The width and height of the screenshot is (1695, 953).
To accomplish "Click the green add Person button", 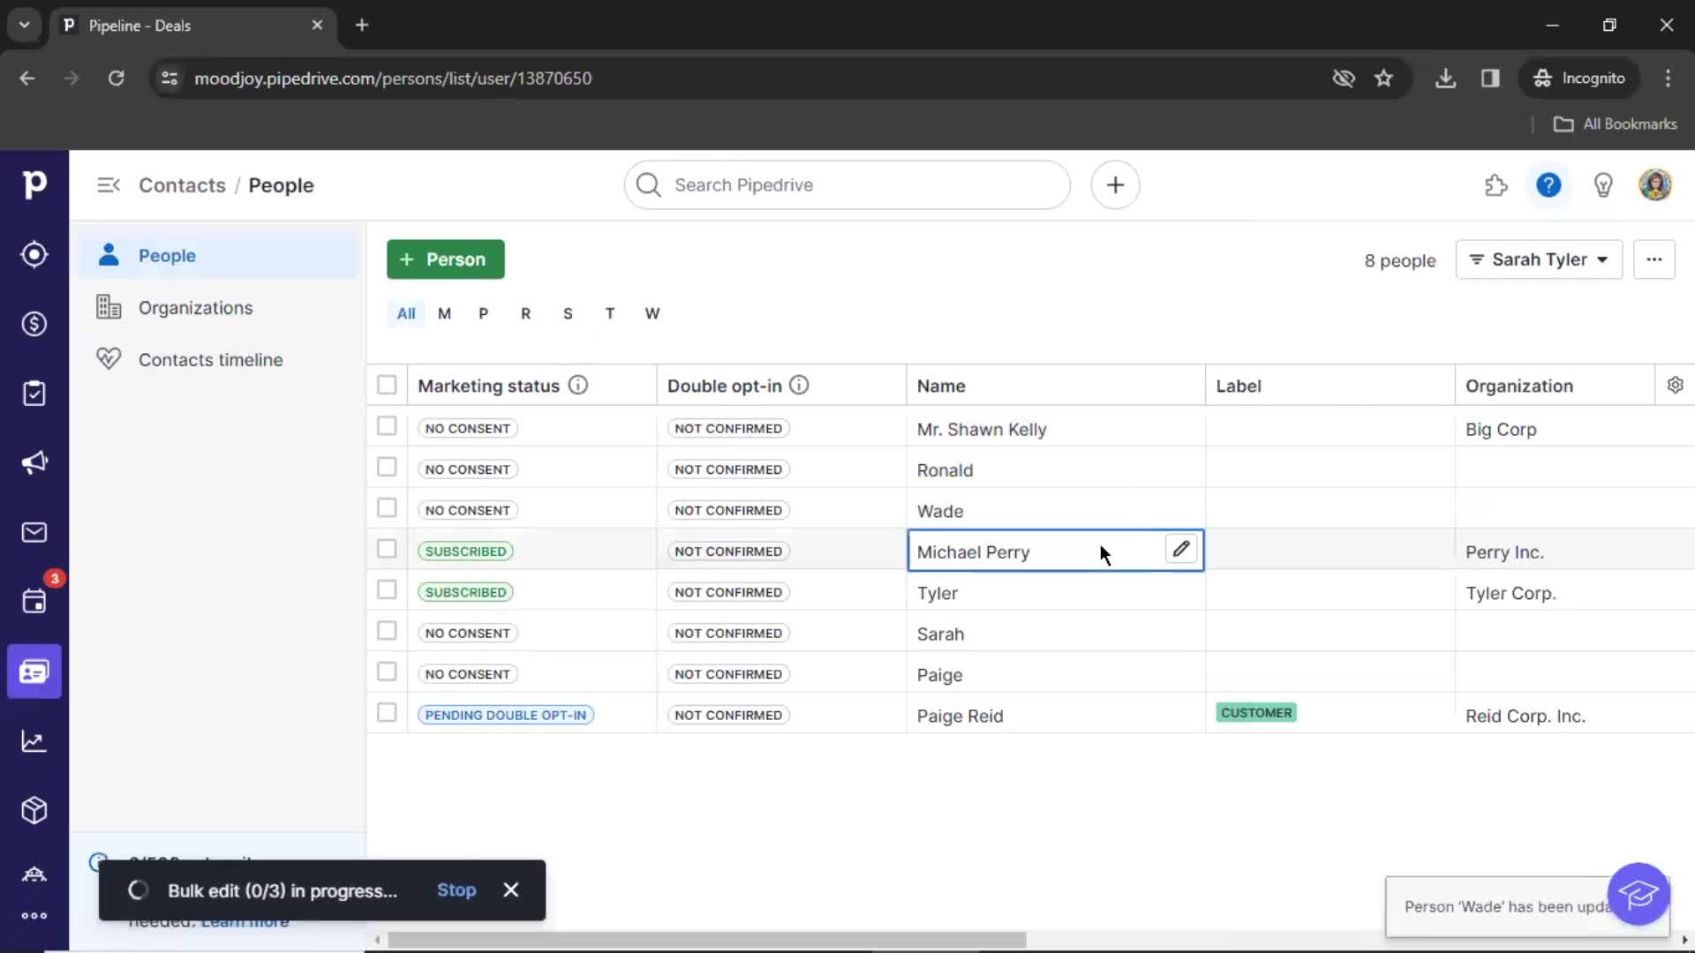I will pyautogui.click(x=446, y=259).
